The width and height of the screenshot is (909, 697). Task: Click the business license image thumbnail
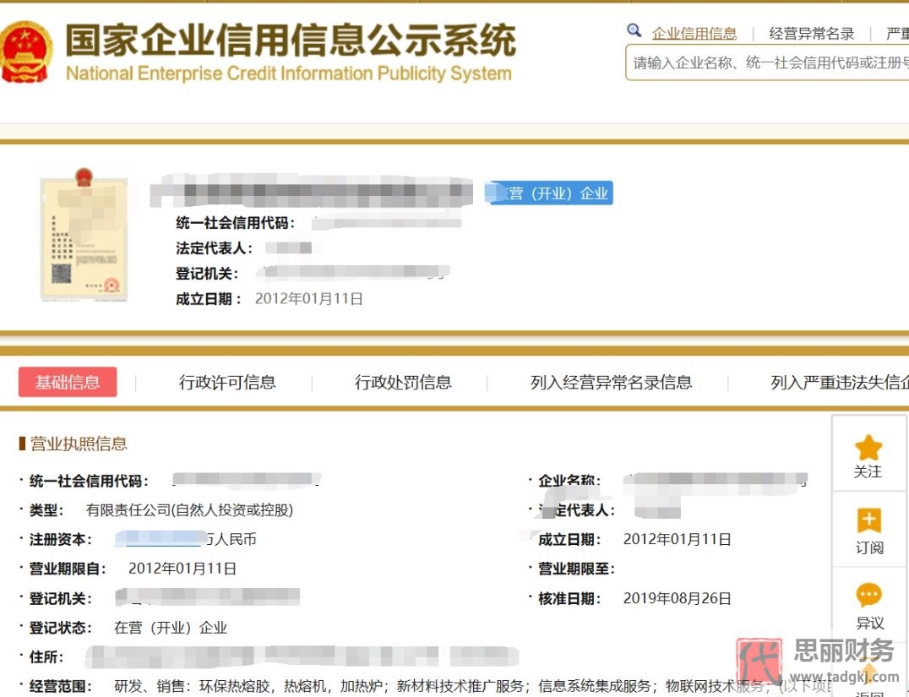tap(83, 237)
